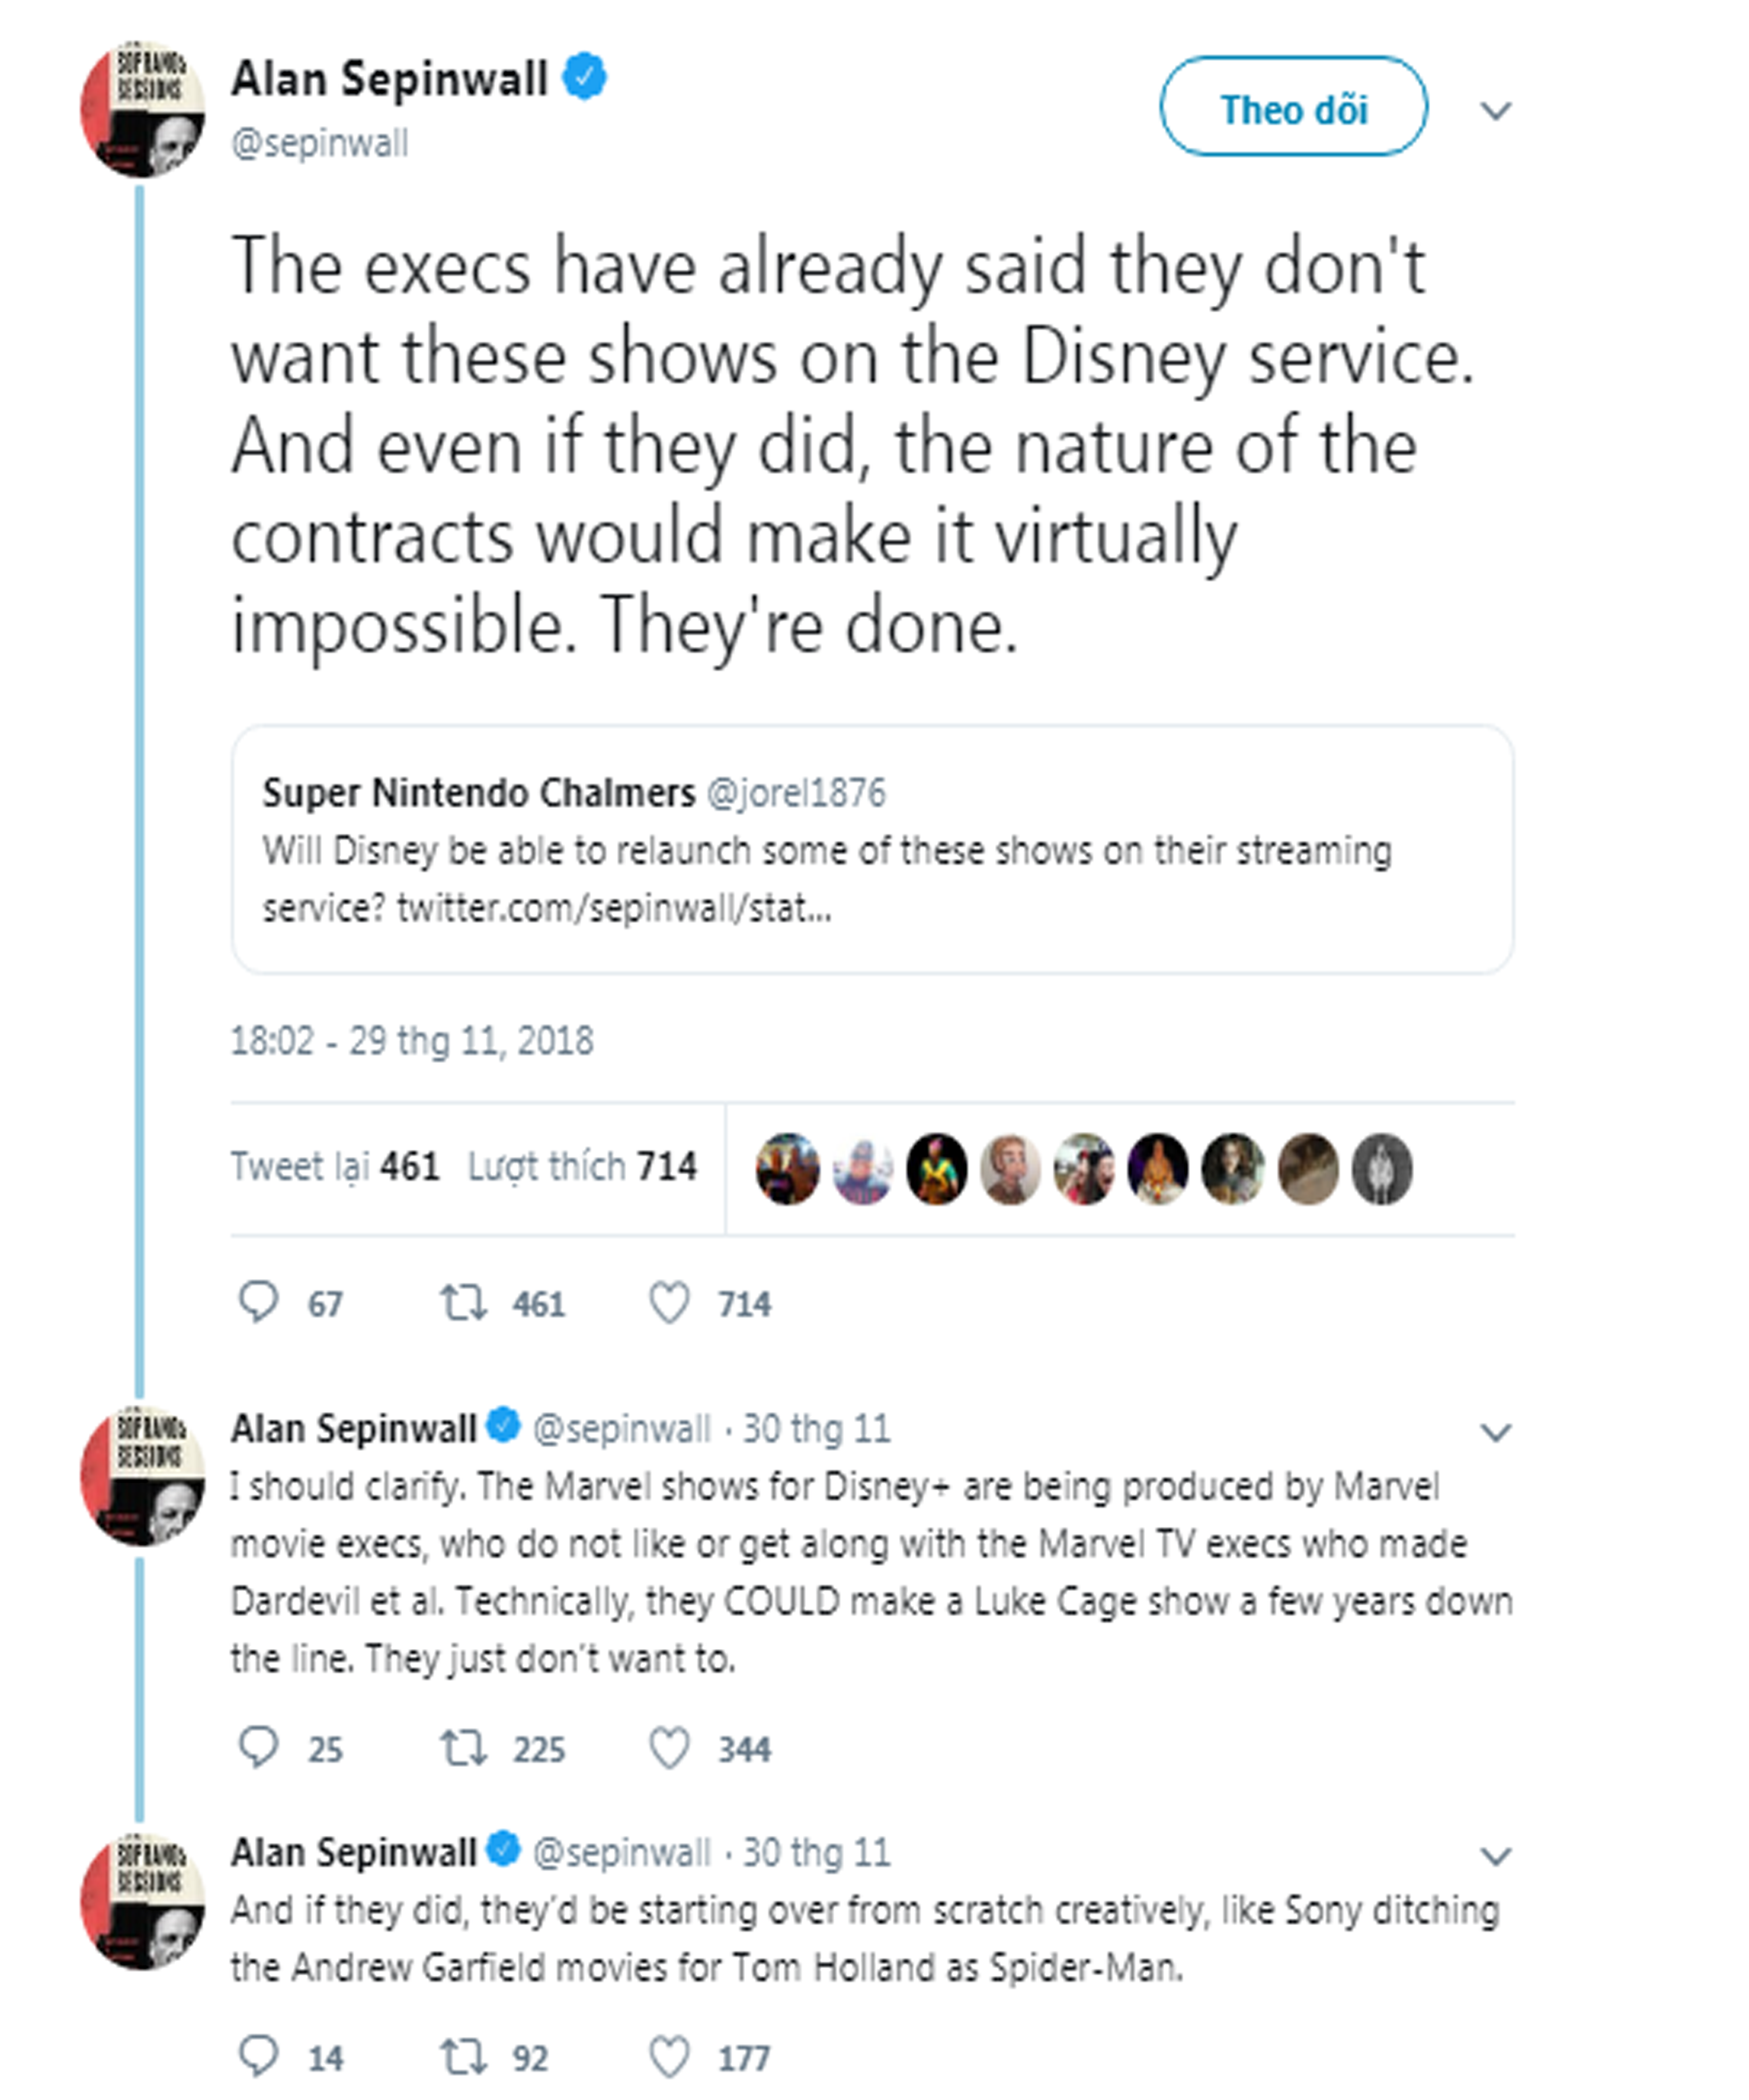
Task: Reply to the tweet with 25 replies
Action: click(x=259, y=1747)
